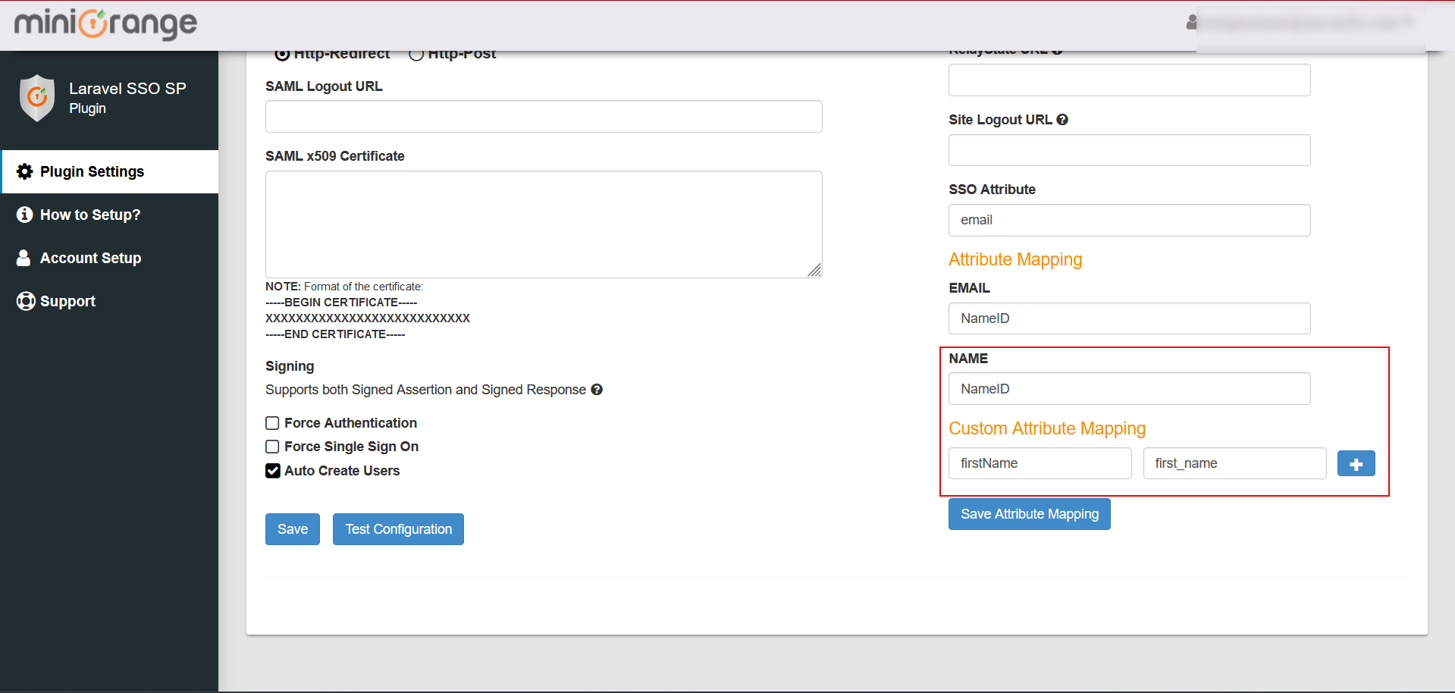Viewport: 1455px width, 693px height.
Task: Click the Account Setup user icon
Action: 24,258
